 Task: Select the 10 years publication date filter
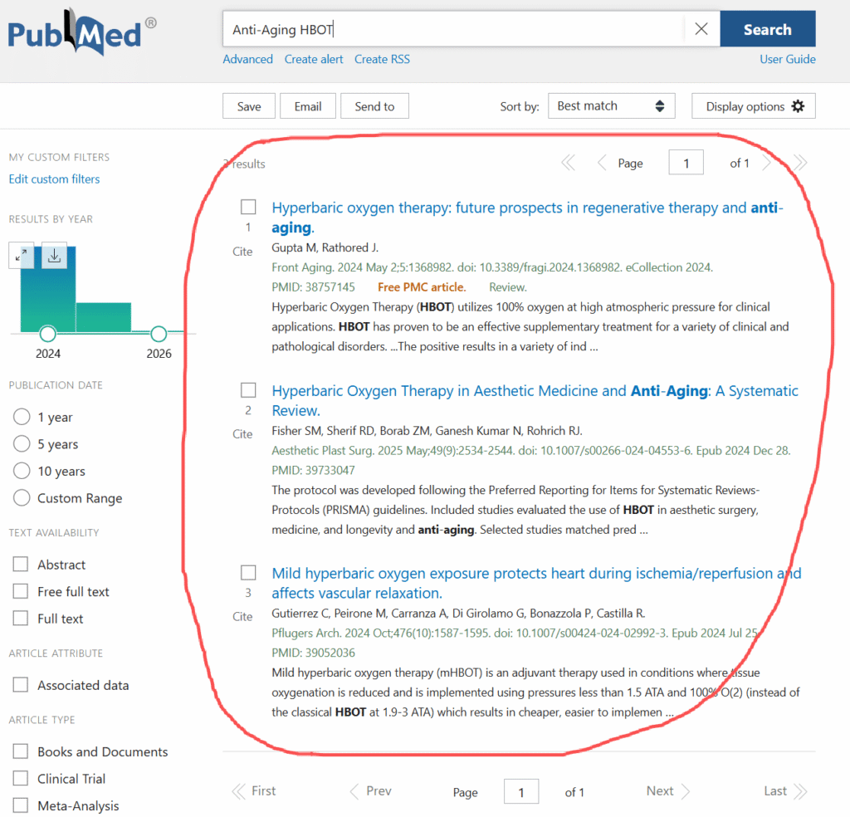pyautogui.click(x=22, y=471)
